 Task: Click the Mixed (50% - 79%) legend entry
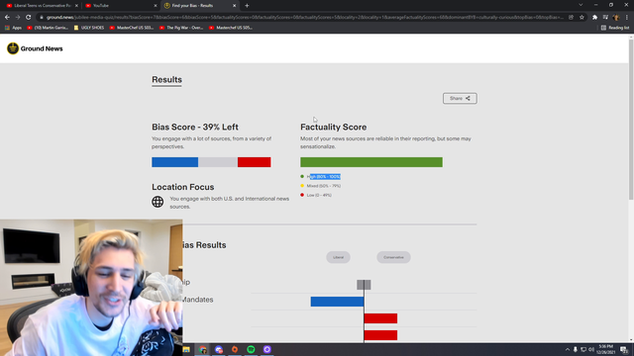(320, 186)
